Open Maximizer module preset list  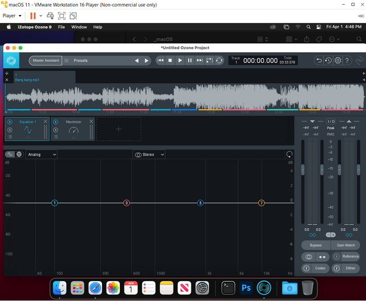coord(55,137)
